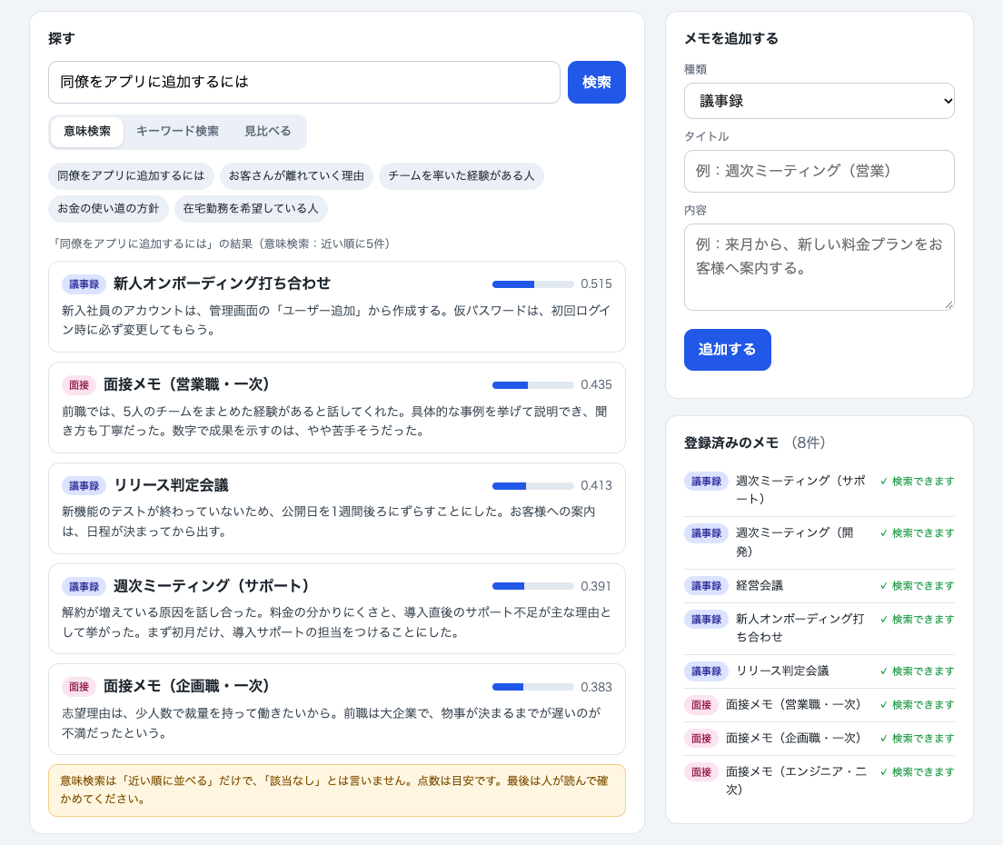The image size is (1003, 845).
Task: Pick the 在宅勤務を希望している人 chip
Action: [x=251, y=209]
